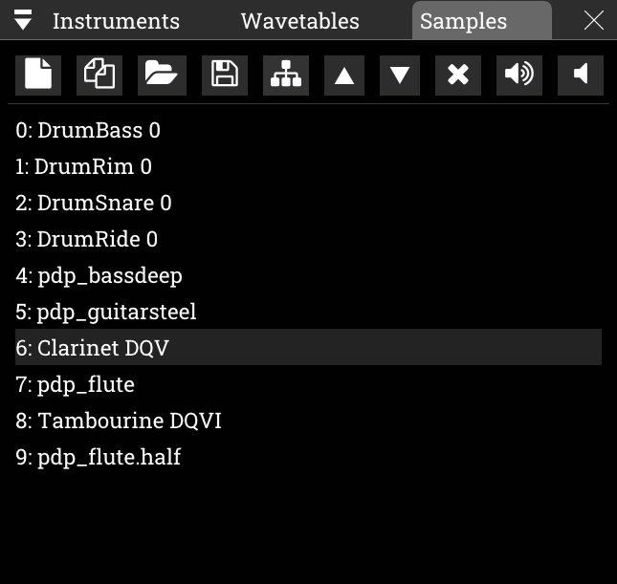The image size is (617, 584).
Task: Select the DrumBass 0 sample
Action: [88, 130]
